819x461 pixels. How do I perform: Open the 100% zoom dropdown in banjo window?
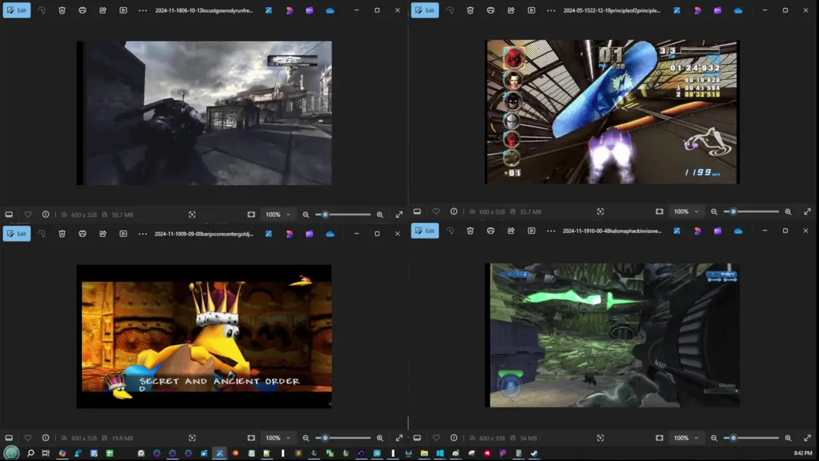[x=278, y=438]
